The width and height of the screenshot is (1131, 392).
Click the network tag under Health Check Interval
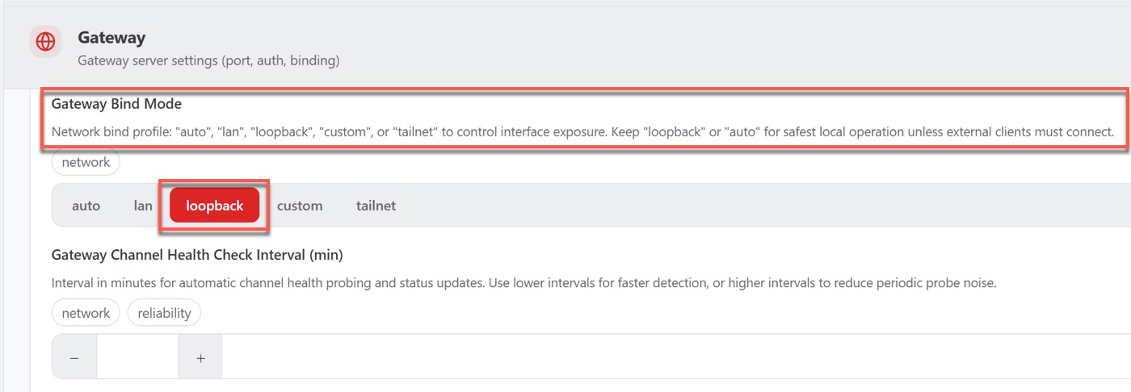[x=86, y=313]
